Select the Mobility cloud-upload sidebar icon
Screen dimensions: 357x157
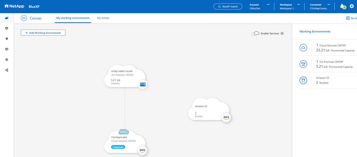coord(6,49)
